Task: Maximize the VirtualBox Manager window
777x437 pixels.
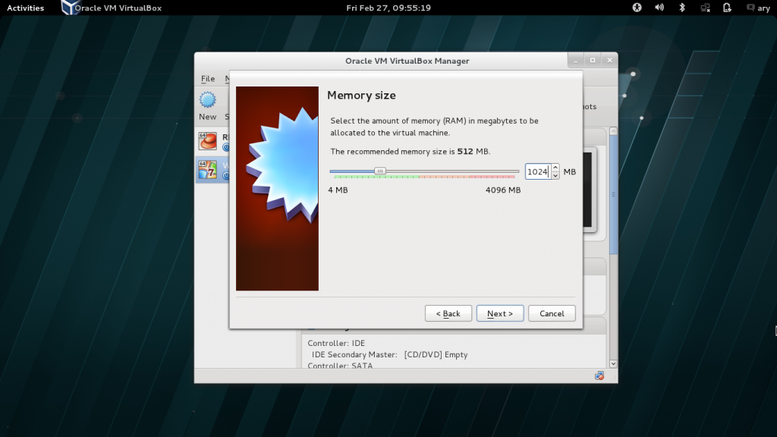Action: point(592,61)
